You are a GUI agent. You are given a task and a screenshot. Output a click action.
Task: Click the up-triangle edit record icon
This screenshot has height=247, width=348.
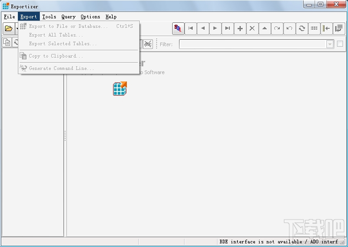coord(265,28)
